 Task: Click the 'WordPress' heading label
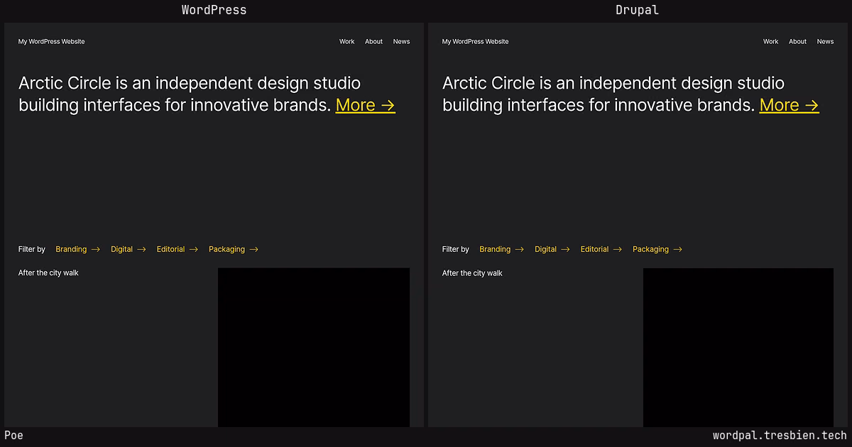[214, 10]
